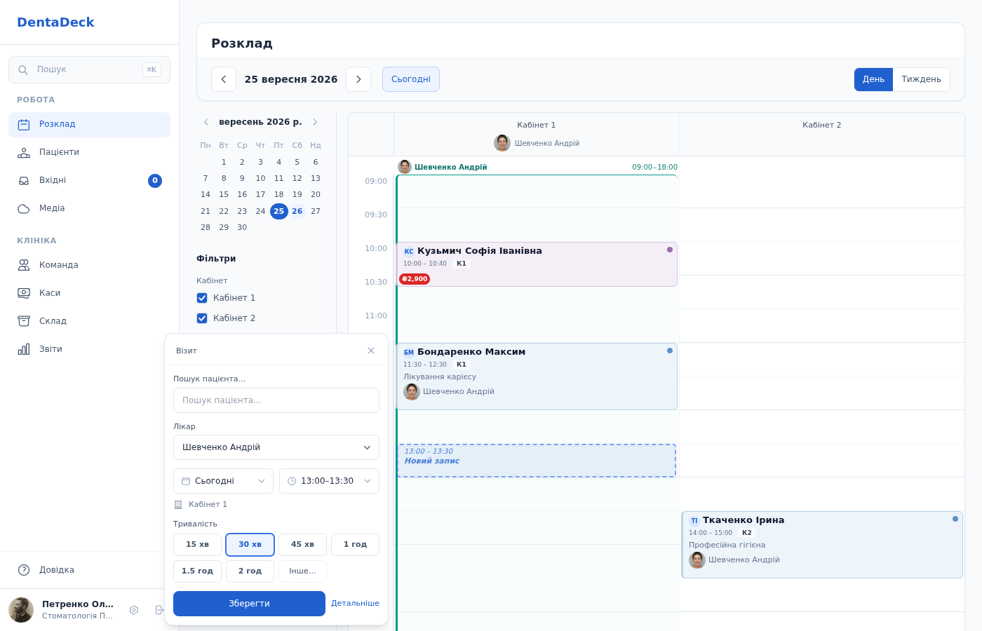Open Команда team icon
982x631 pixels.
click(24, 265)
